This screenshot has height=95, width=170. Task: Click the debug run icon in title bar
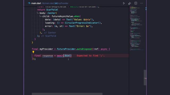130,3
